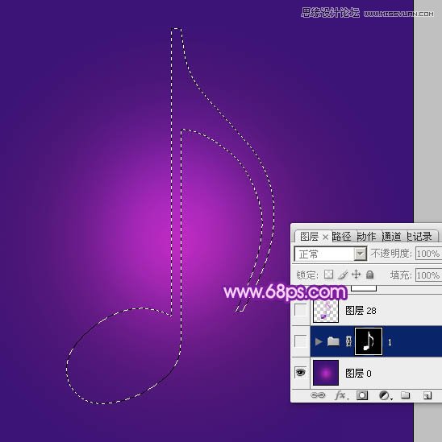Select the 图层 28 layer thumbnail
The image size is (442, 442).
[x=326, y=311]
